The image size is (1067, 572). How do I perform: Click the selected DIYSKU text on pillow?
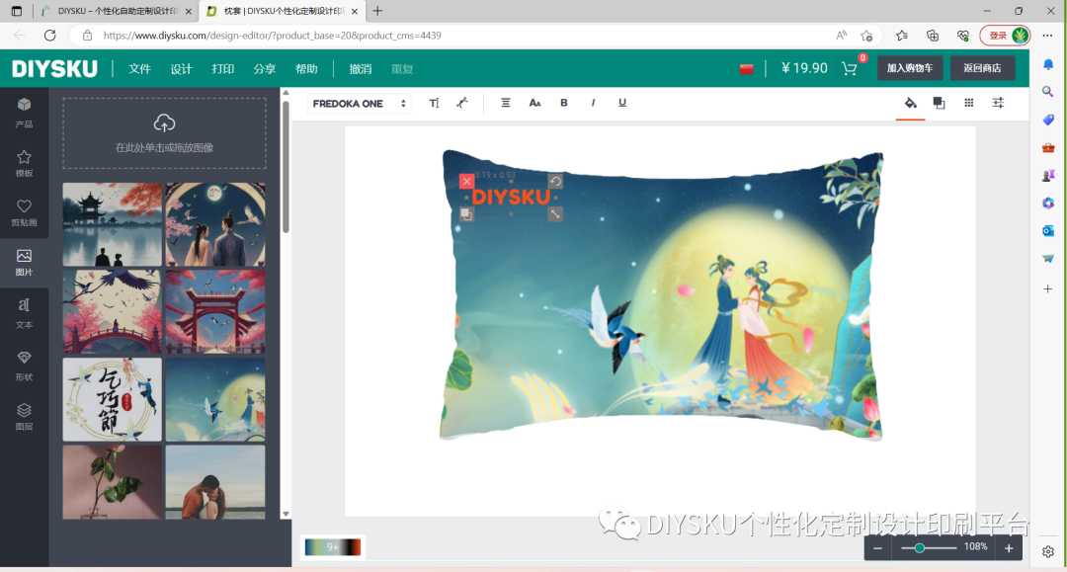pos(511,198)
